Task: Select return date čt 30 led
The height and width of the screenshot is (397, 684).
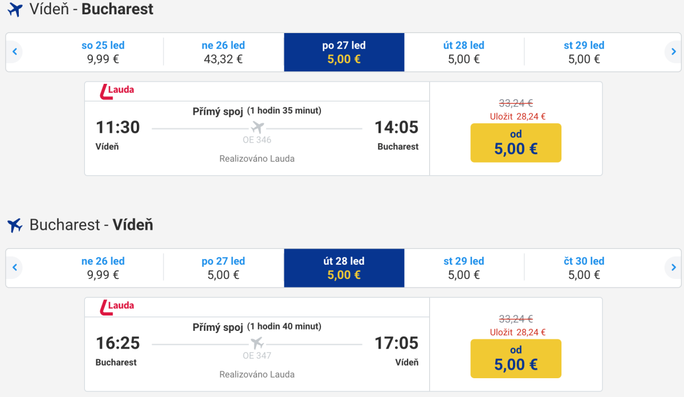Action: tap(584, 268)
